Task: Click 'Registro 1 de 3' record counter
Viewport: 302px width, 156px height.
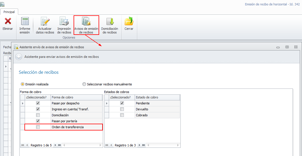Action: pos(125,145)
